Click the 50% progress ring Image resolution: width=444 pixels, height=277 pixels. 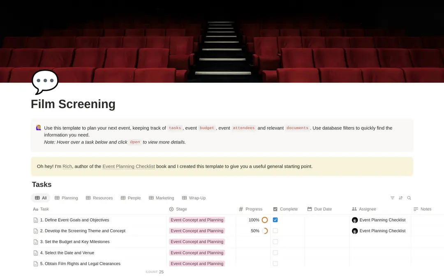click(265, 231)
